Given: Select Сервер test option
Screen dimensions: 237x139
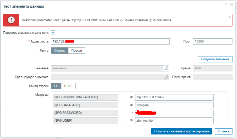Looking at the screenshot, I should click(x=60, y=51).
